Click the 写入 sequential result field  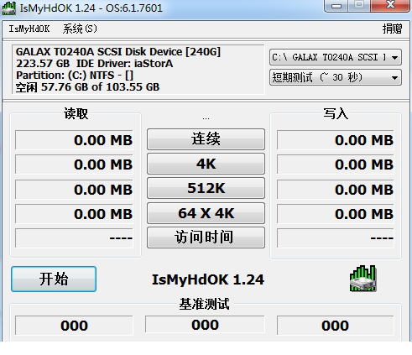[x=336, y=140]
